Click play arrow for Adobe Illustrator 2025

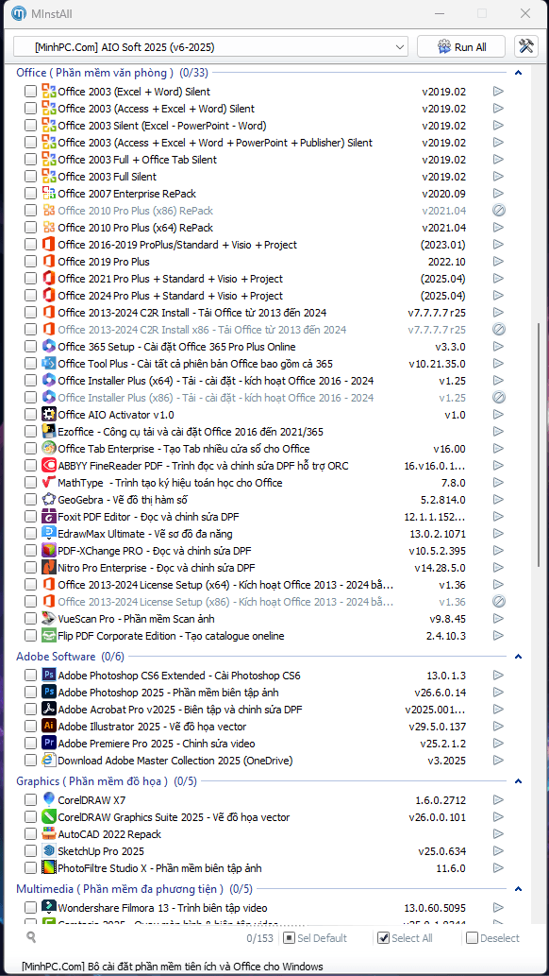[498, 727]
